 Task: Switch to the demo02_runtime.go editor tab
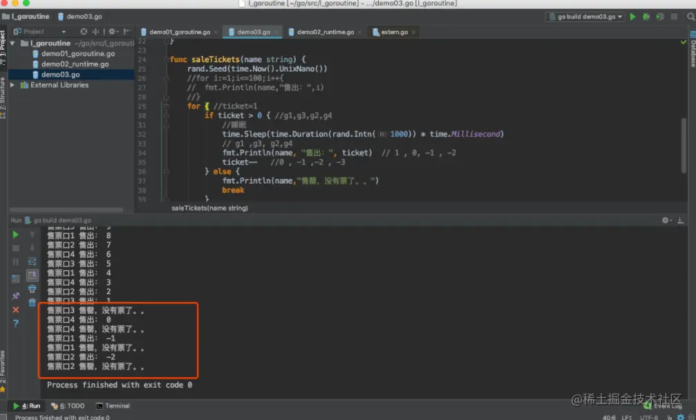325,32
